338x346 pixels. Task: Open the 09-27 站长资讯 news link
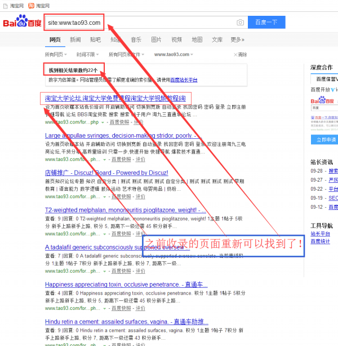pyautogui.click(x=333, y=180)
